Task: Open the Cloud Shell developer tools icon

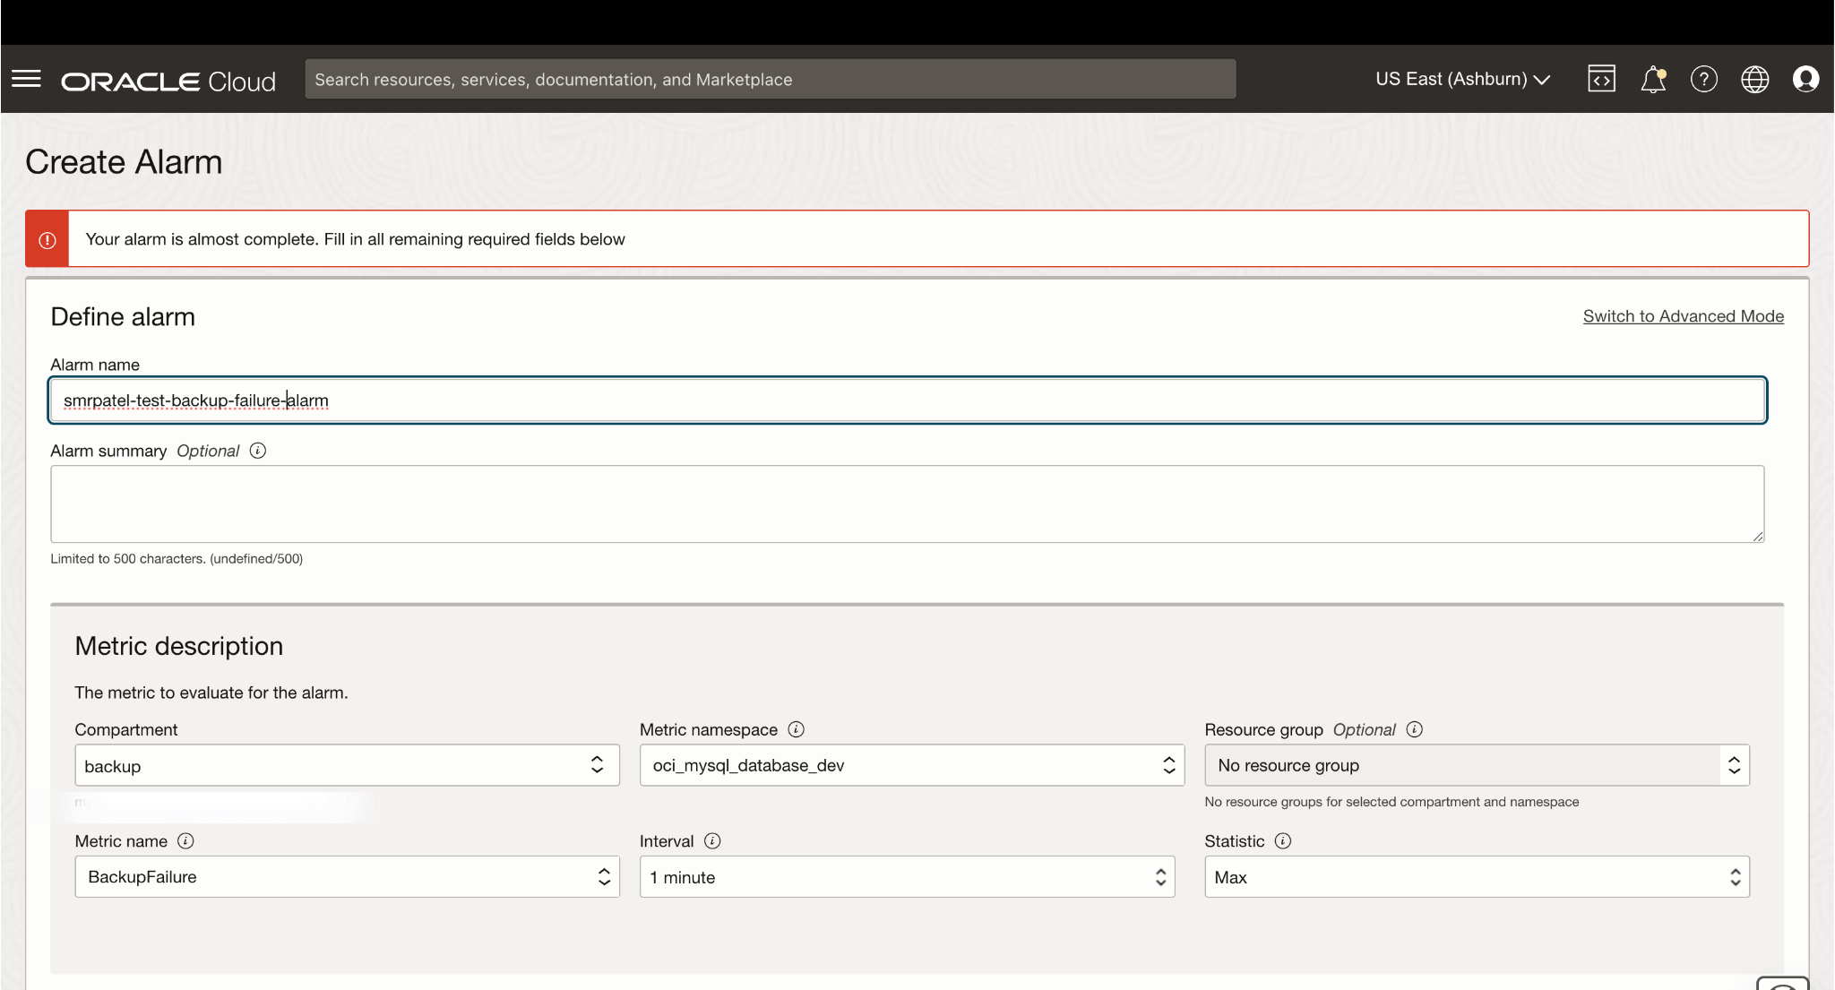Action: tap(1601, 79)
